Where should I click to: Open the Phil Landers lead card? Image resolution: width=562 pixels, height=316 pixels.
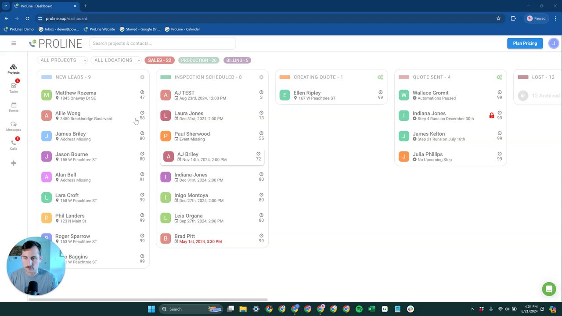click(x=93, y=218)
